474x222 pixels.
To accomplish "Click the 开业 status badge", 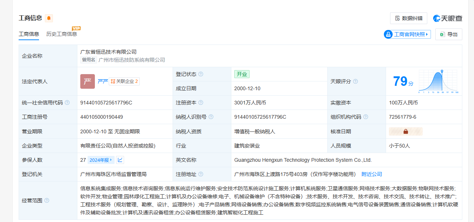I will point(242,74).
